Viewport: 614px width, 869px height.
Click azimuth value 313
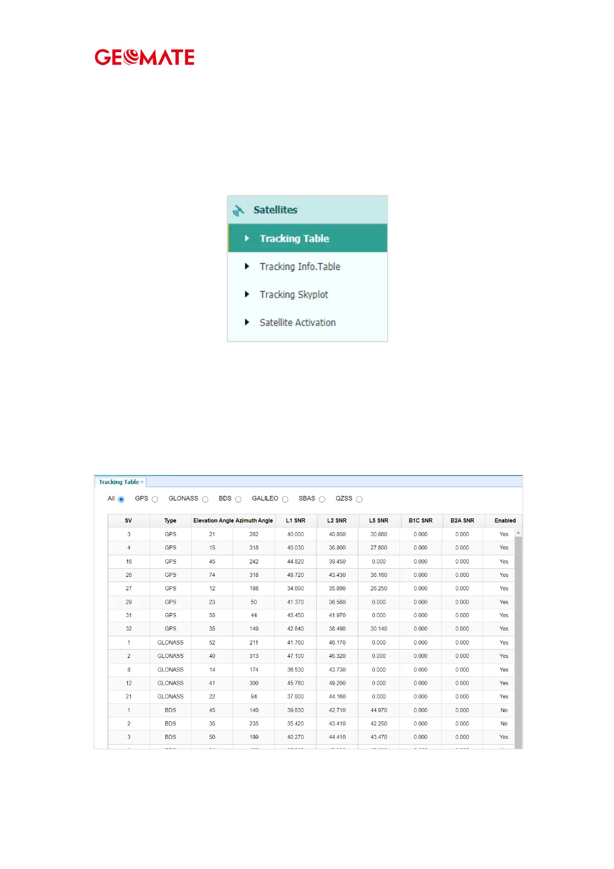tap(254, 656)
